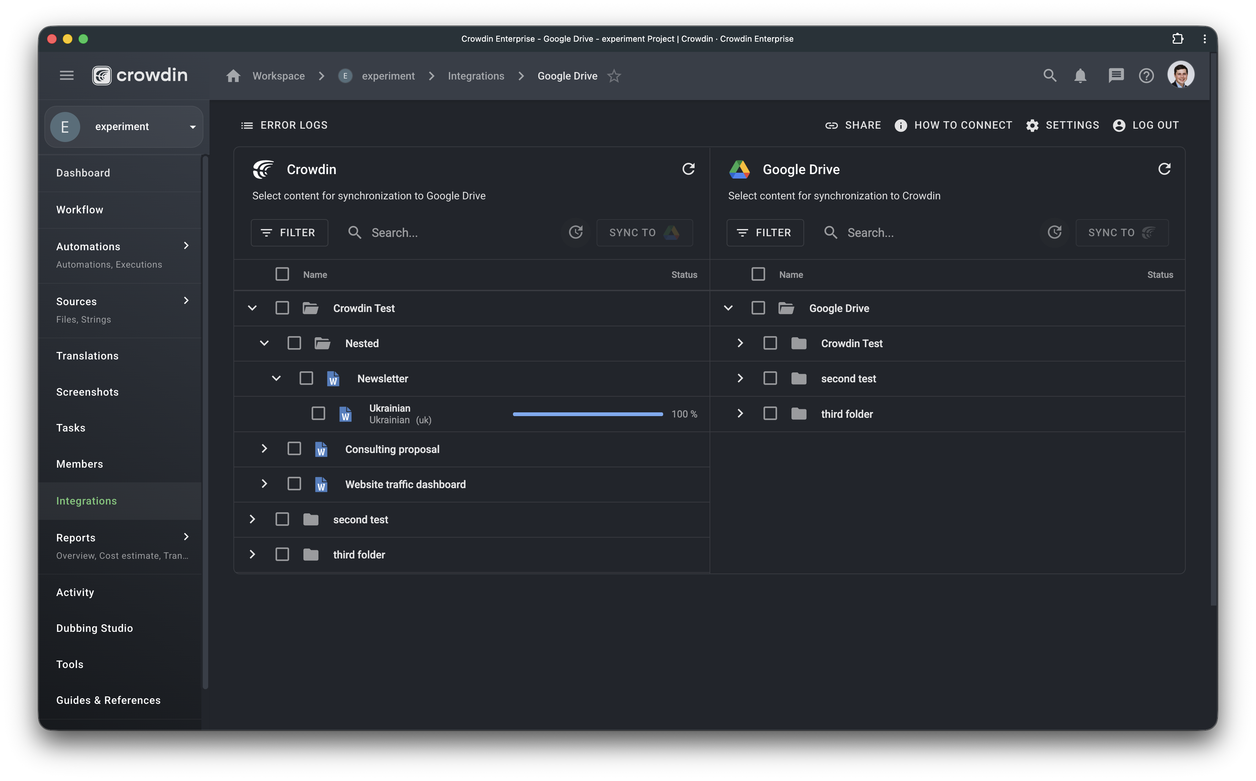Click the Nested folder icon
The image size is (1256, 781).
coord(322,343)
